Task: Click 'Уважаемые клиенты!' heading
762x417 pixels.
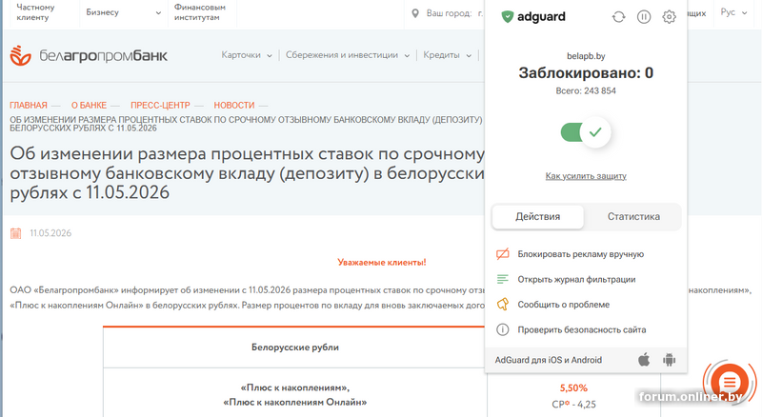Action: (x=382, y=263)
